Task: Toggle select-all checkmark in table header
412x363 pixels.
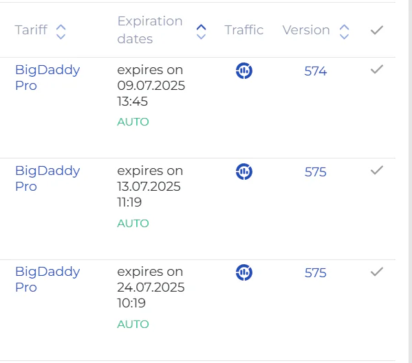Action: tap(377, 30)
